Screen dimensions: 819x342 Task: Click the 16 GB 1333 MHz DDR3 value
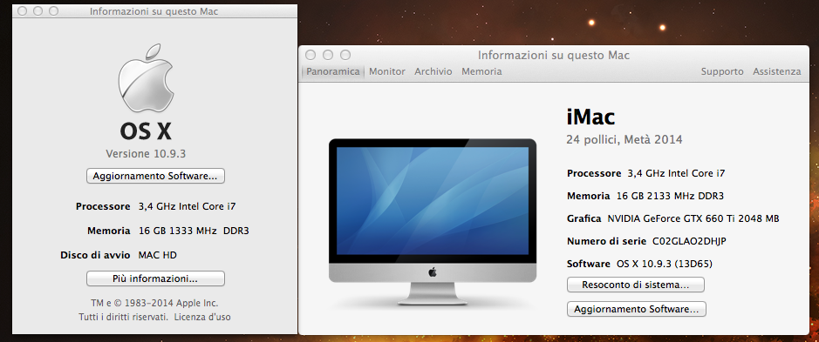coord(194,231)
